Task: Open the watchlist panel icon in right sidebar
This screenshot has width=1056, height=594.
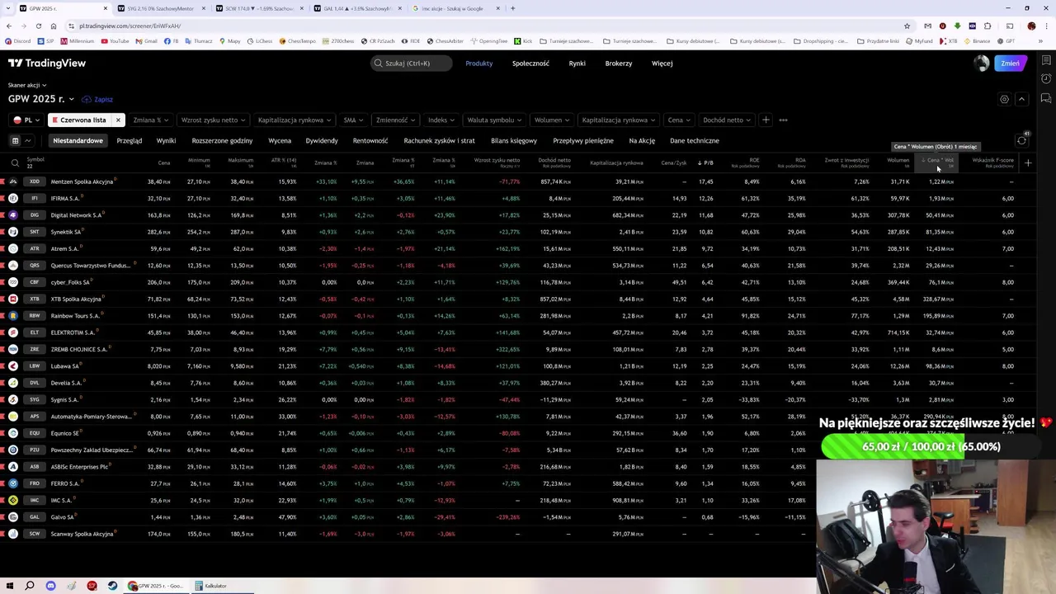Action: click(1046, 61)
